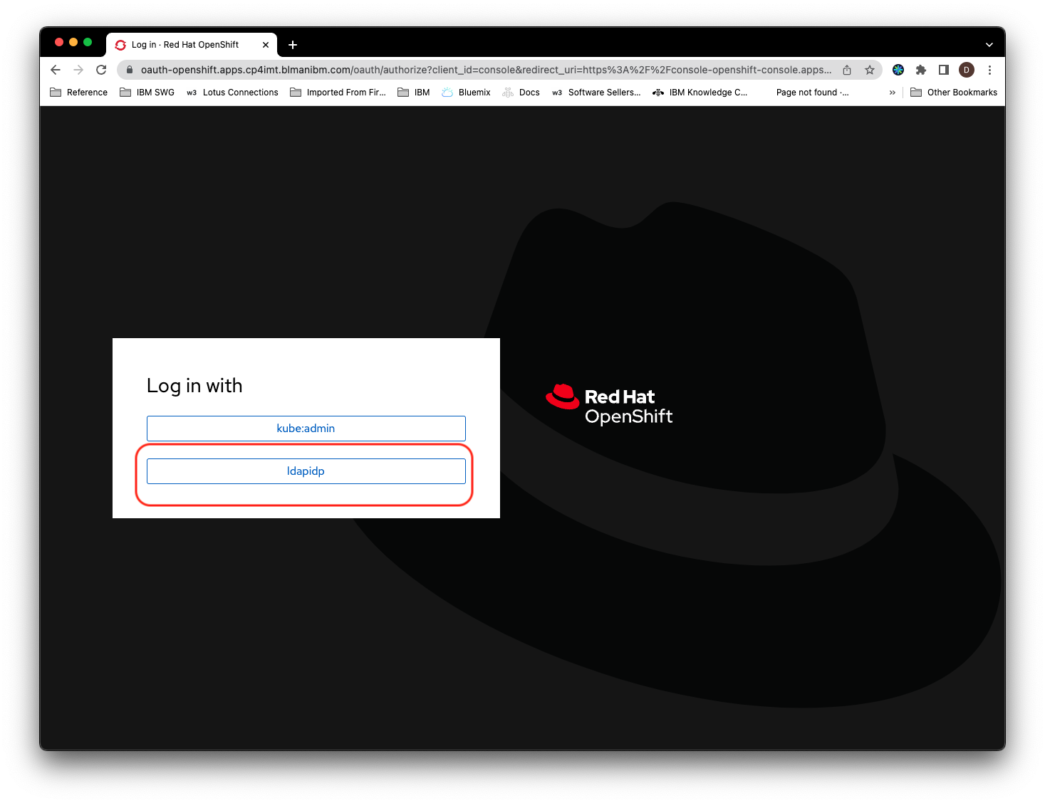The image size is (1045, 803).
Task: Click the padlock site info icon
Action: pos(130,70)
